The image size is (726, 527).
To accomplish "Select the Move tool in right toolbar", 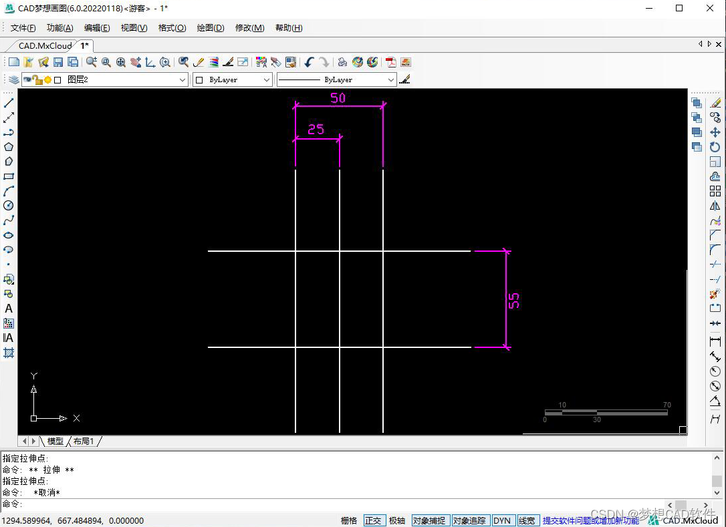I will click(x=715, y=132).
